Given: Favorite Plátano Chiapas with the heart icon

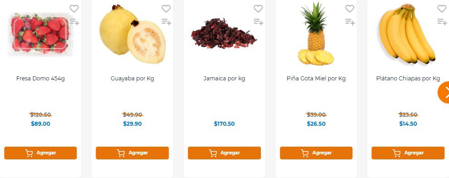Looking at the screenshot, I should click(442, 9).
